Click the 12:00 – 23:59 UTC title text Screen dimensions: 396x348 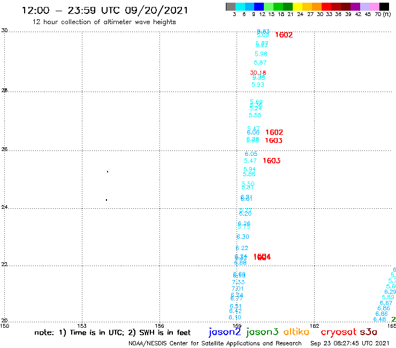tap(105, 10)
